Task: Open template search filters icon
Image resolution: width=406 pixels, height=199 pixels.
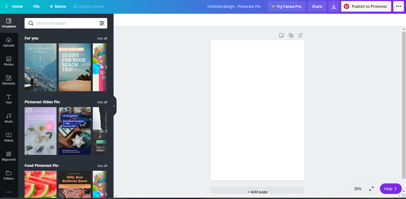Action: [x=102, y=23]
